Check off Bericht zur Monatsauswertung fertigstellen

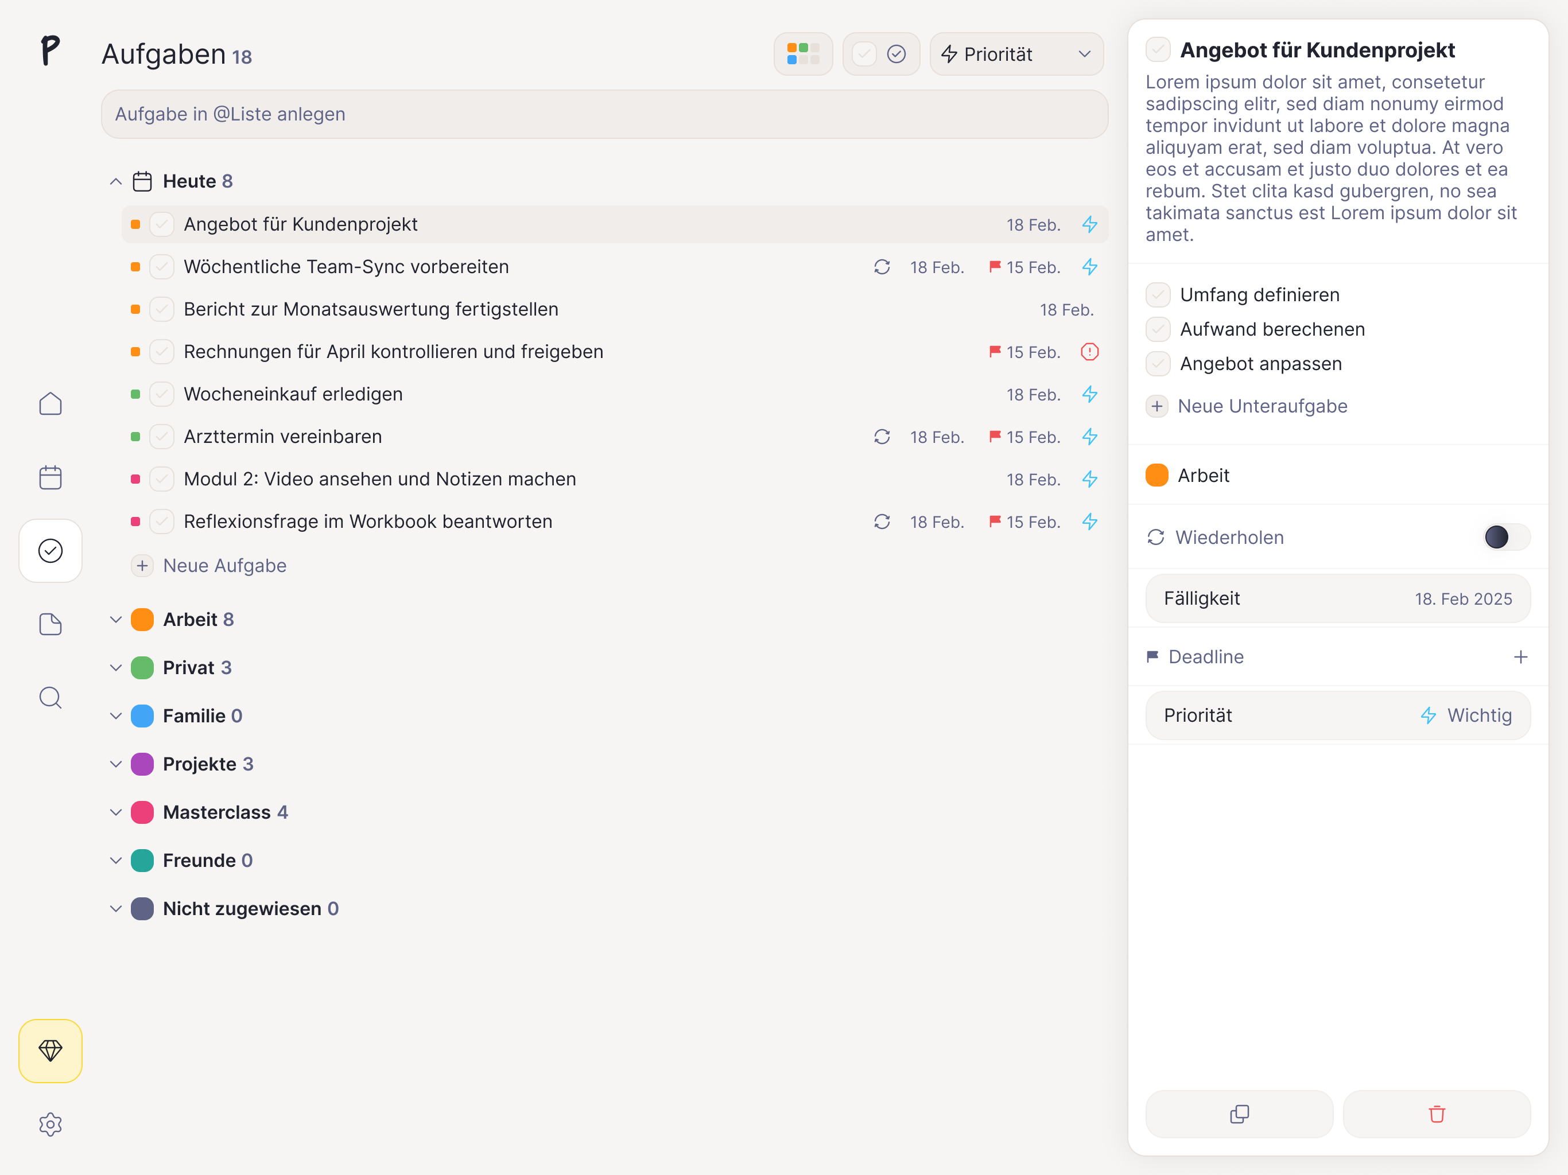(x=162, y=310)
